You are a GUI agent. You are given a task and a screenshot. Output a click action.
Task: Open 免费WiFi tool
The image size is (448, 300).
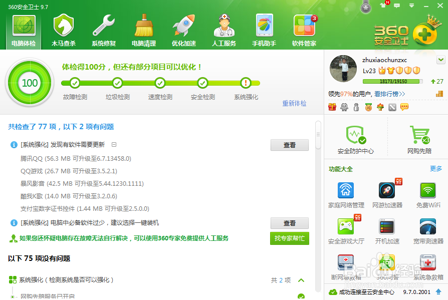pyautogui.click(x=428, y=195)
